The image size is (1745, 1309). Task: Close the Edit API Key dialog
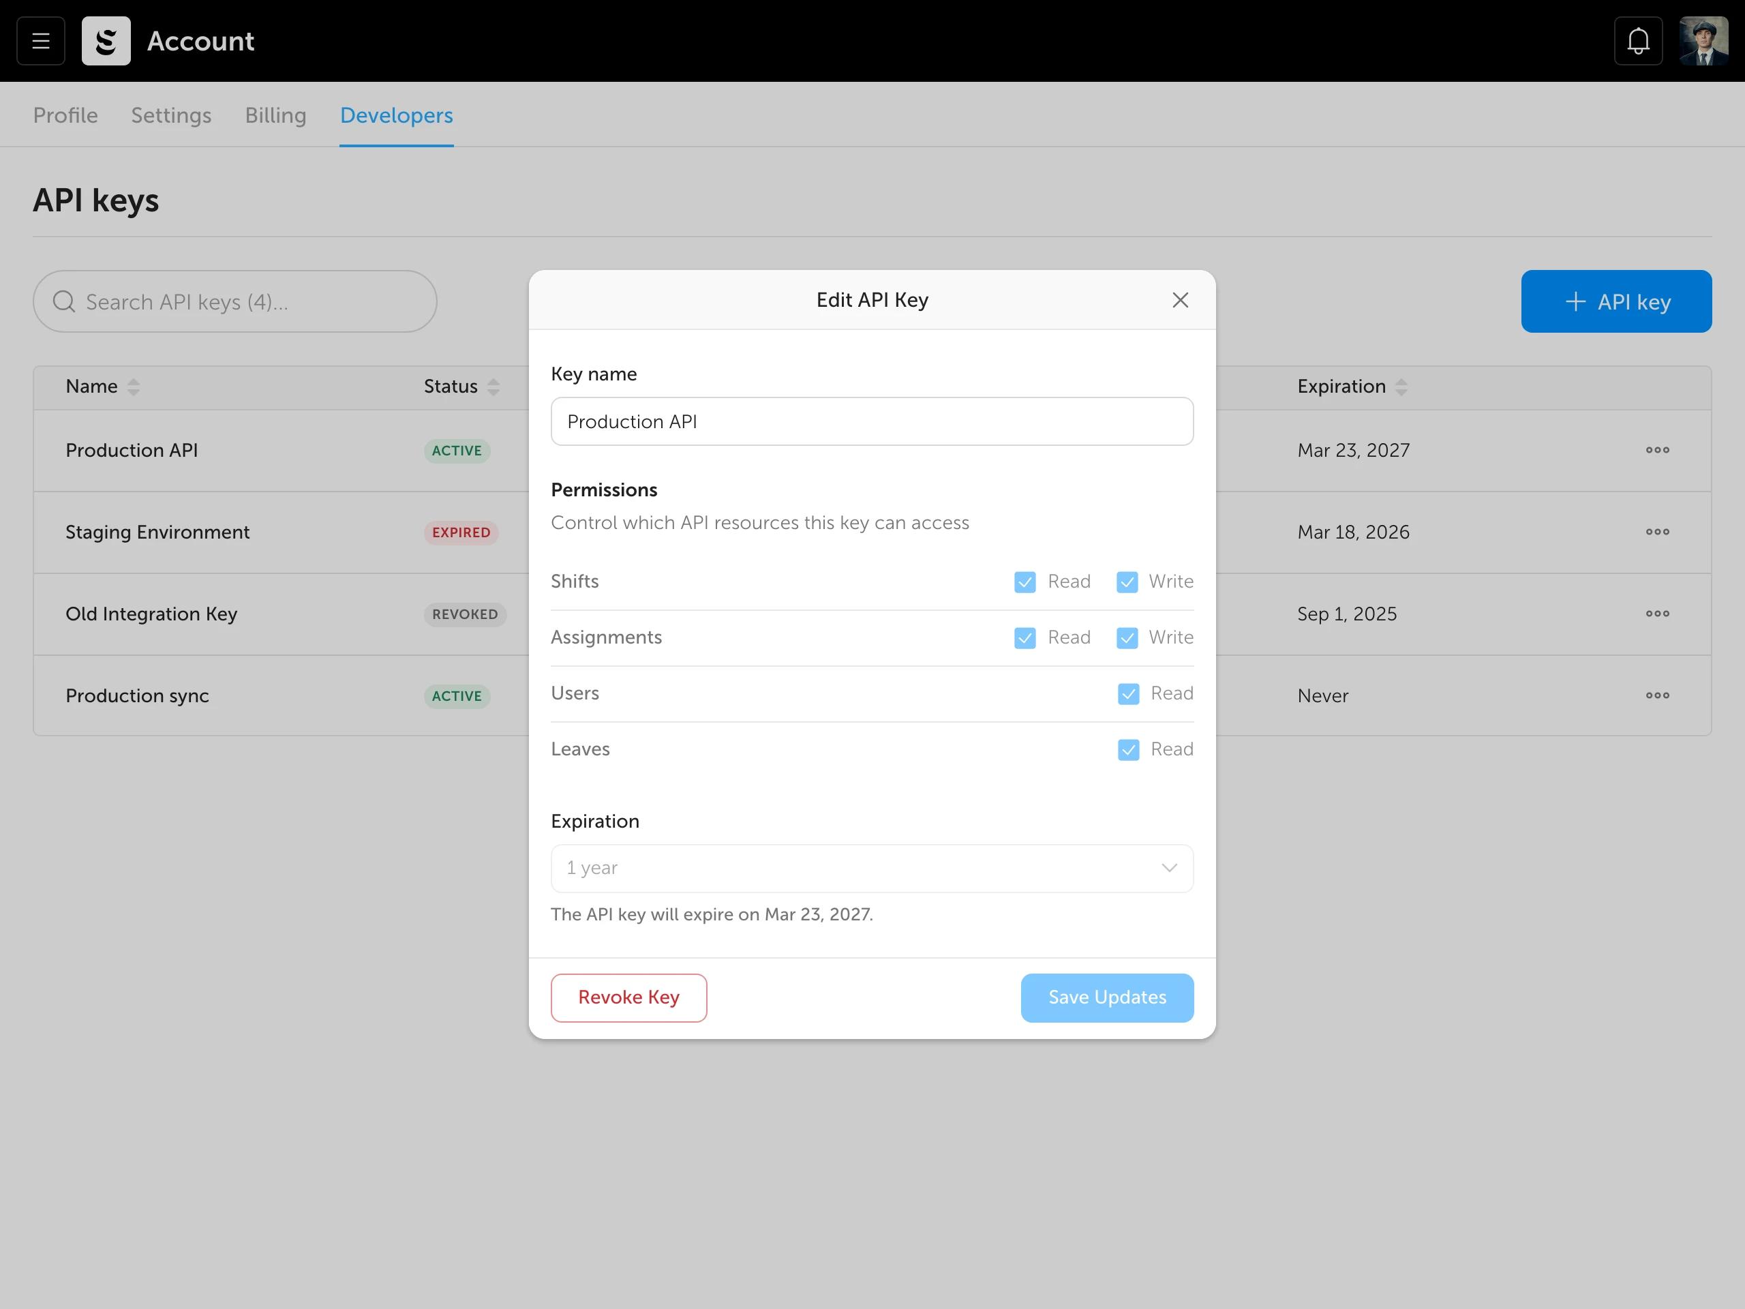1179,300
